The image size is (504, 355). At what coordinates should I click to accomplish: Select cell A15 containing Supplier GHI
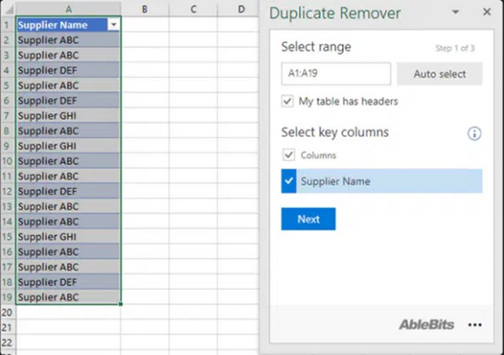click(68, 237)
